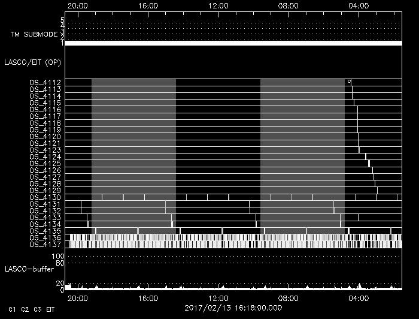Click the 100 value on LASCO-buffer axis
Screen dimensions: 419x319
[x=58, y=257]
